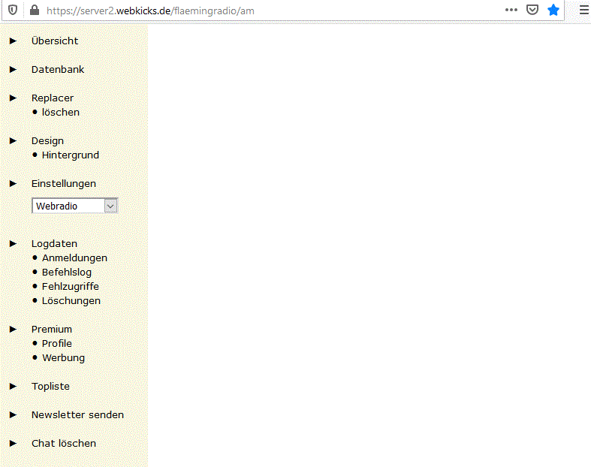Click the padlock site security icon

click(x=33, y=11)
